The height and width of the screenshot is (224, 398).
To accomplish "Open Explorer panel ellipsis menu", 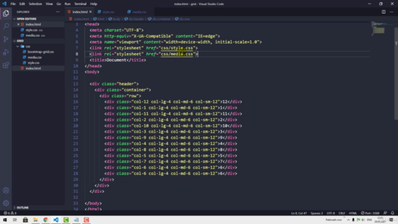I will [58, 12].
